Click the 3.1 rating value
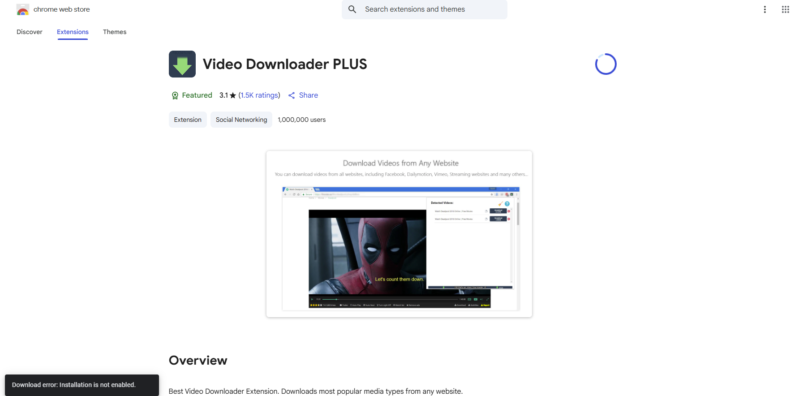The image size is (790, 396). click(223, 95)
